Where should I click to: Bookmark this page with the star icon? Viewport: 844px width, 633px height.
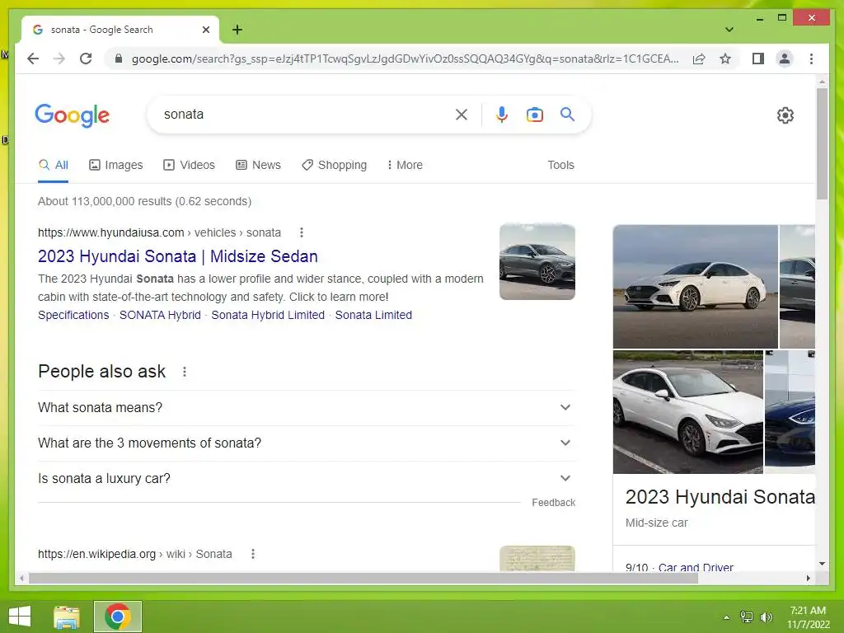tap(725, 59)
